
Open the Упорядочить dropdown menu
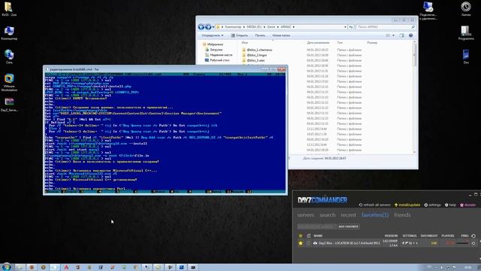[x=213, y=35]
